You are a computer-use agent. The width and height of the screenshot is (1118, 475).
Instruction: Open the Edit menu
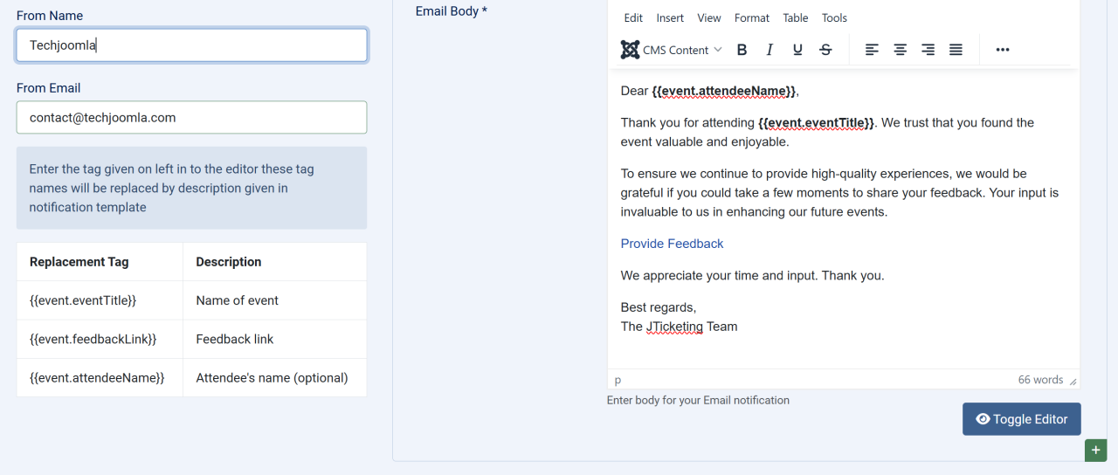633,17
